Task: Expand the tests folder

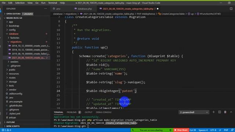Action: tap(11, 85)
